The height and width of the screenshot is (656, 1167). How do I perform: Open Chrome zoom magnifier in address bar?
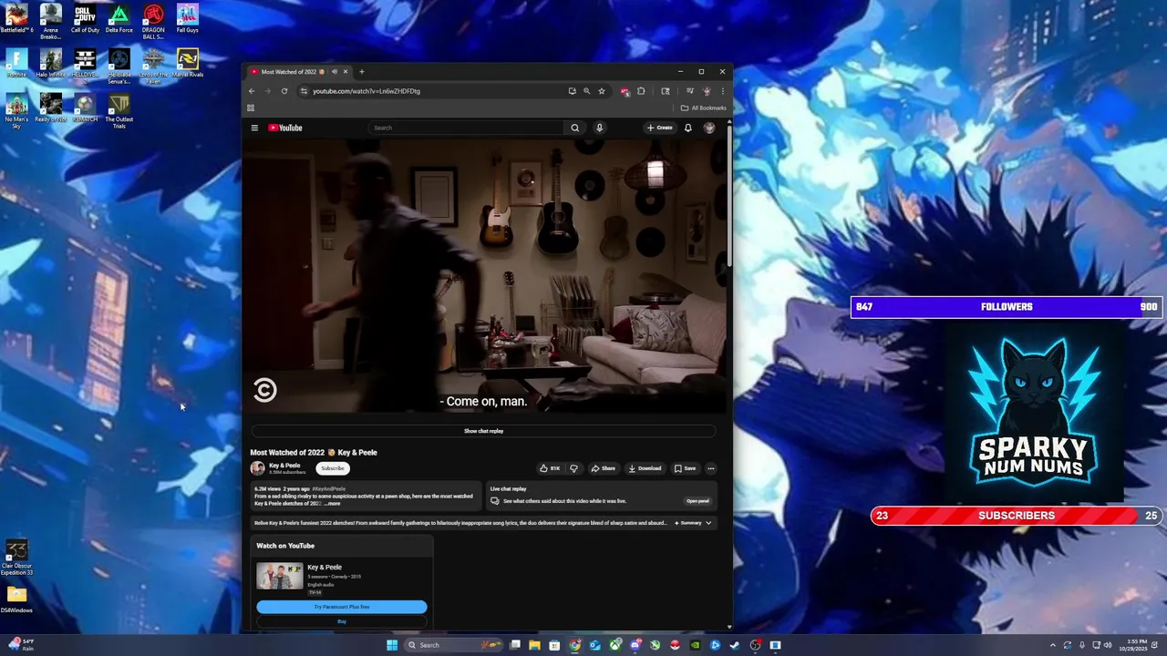coord(586,91)
